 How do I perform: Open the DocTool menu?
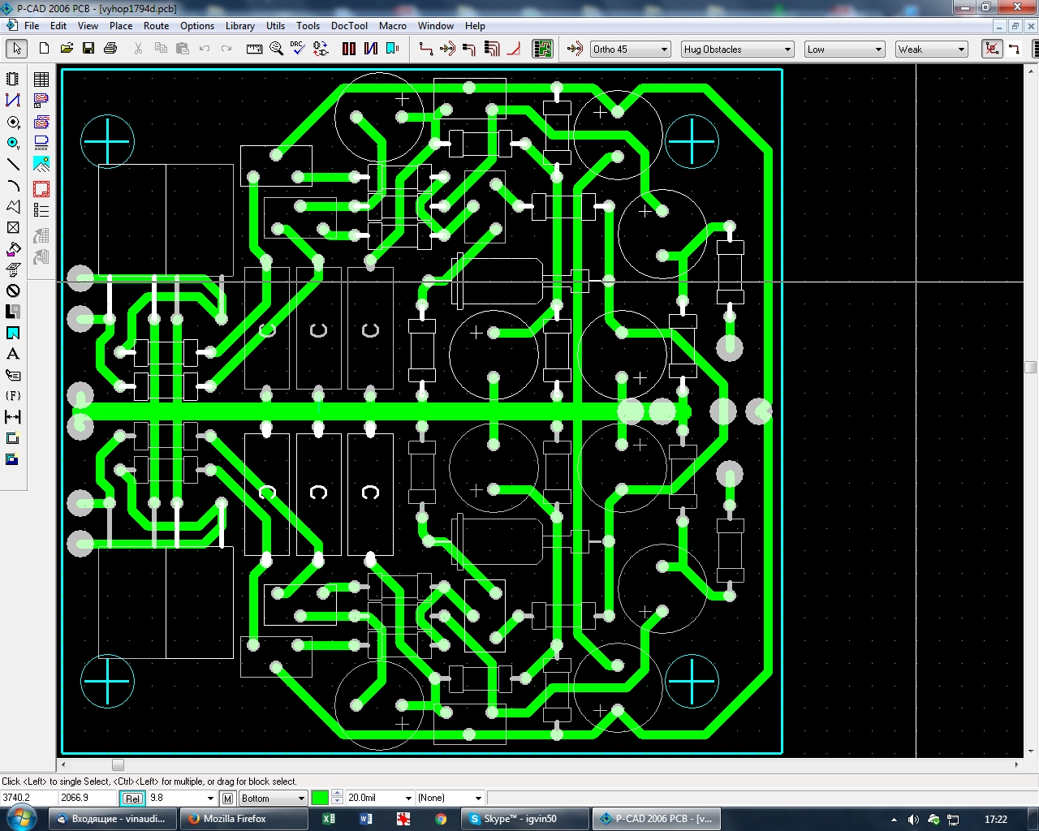pyautogui.click(x=349, y=26)
